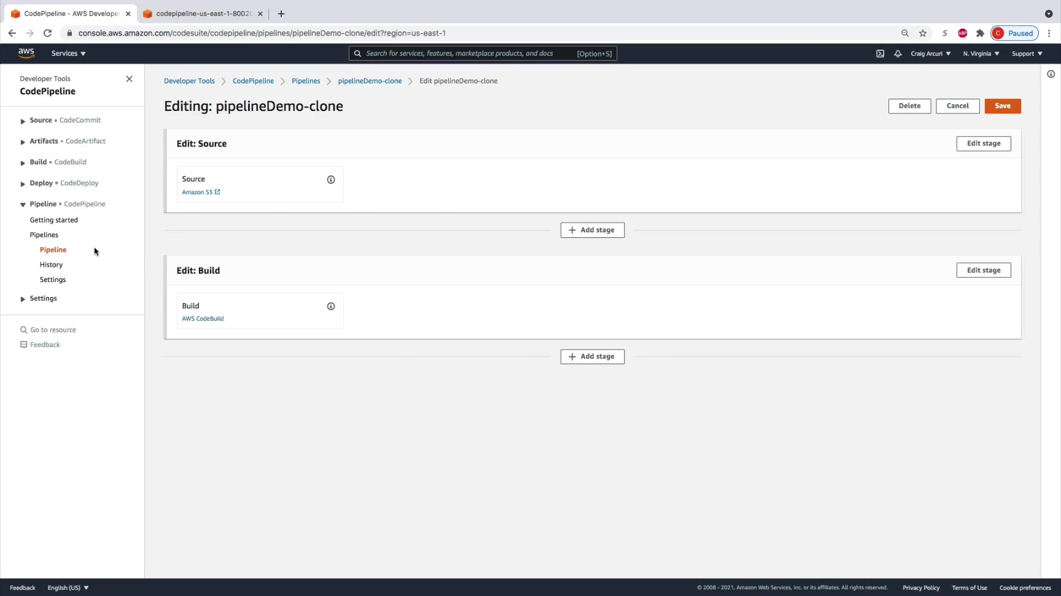The image size is (1061, 596).
Task: Click the Chrome tab search arrow
Action: click(x=1049, y=13)
